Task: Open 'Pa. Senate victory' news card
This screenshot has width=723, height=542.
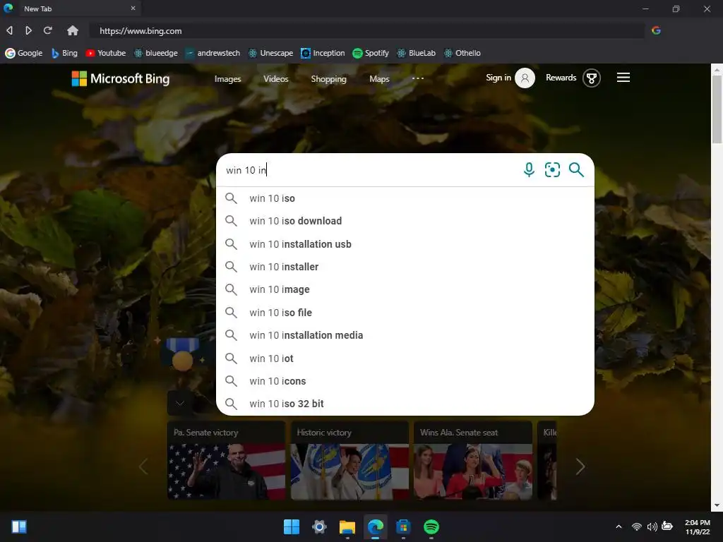Action: pos(227,460)
